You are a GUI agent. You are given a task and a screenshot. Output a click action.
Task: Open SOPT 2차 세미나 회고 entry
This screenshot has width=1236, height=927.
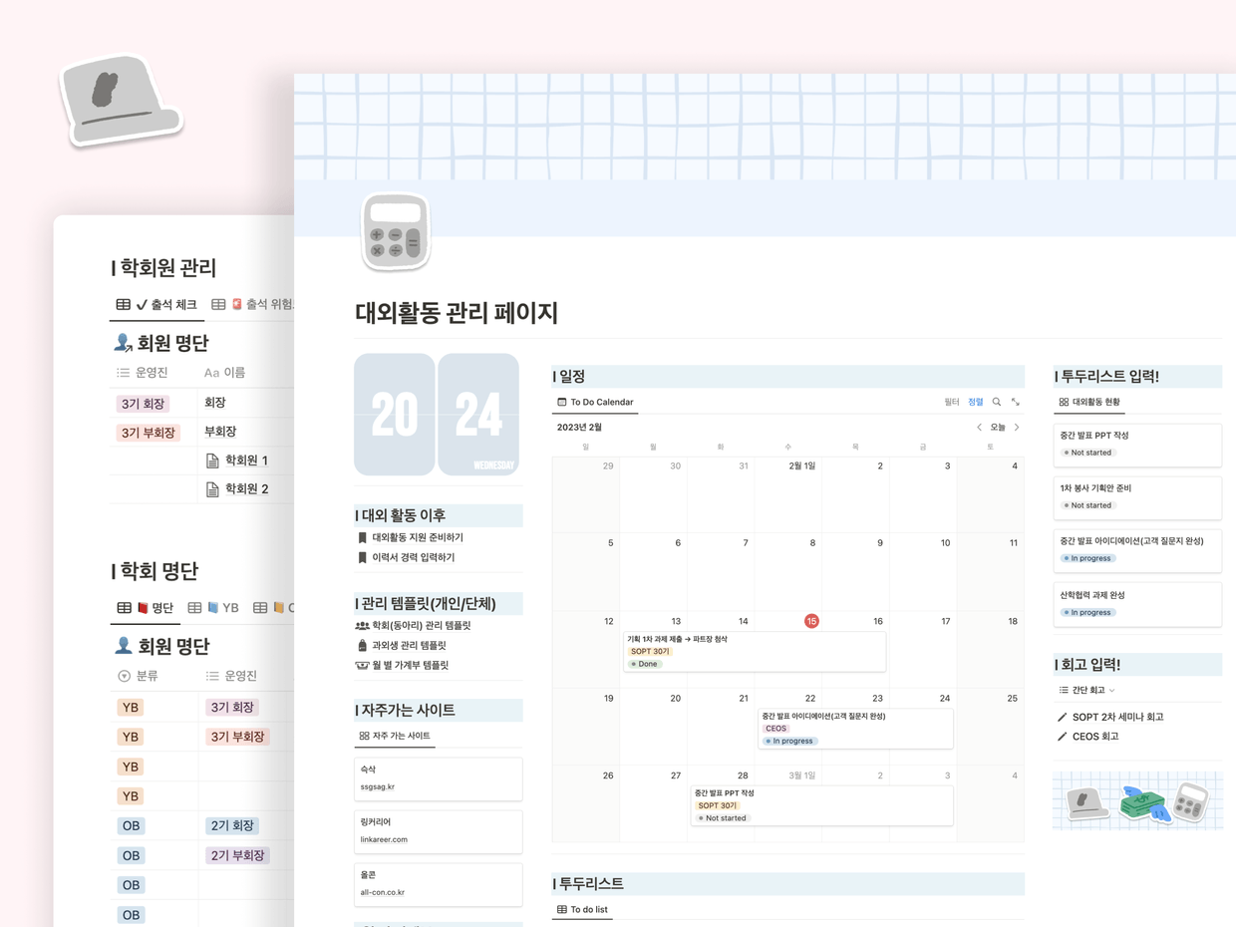tap(1116, 717)
